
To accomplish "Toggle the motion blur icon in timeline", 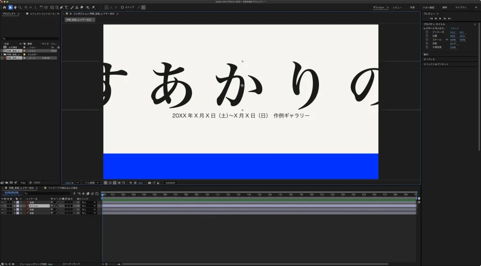I will [93, 194].
